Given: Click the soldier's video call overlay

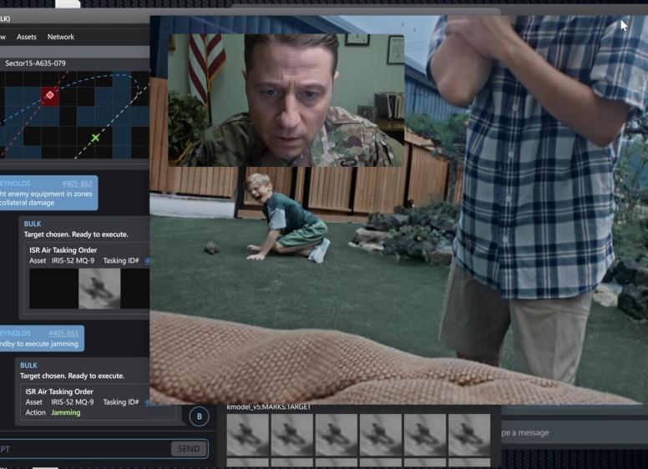Looking at the screenshot, I should 286,100.
